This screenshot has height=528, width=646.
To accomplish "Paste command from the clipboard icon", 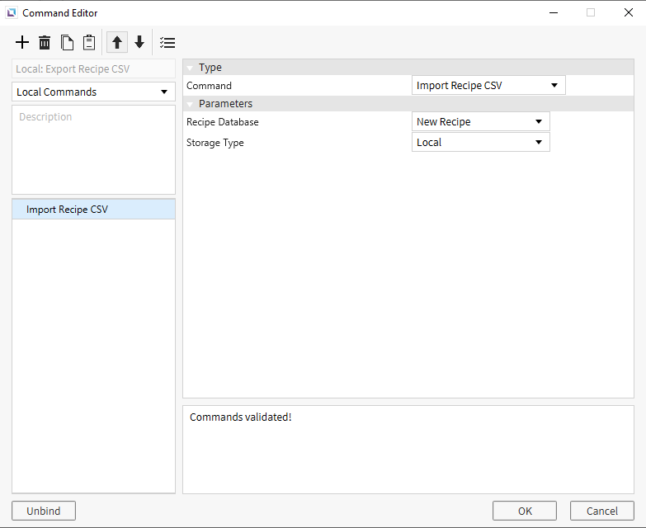I will pos(89,42).
